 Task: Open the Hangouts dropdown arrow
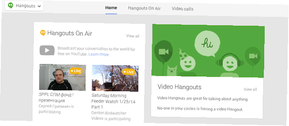39,6
